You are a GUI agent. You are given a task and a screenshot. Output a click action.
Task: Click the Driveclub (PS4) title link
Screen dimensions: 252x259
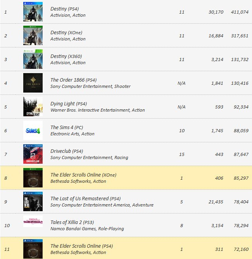pos(66,151)
